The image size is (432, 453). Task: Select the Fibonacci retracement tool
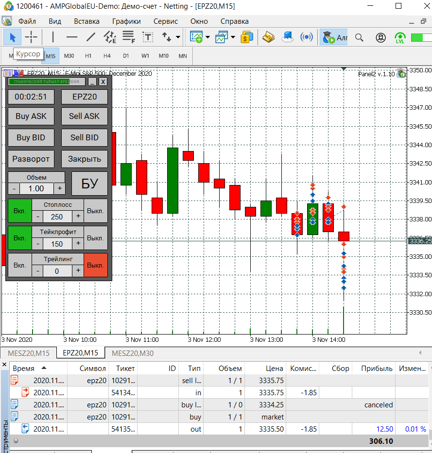[x=129, y=37]
